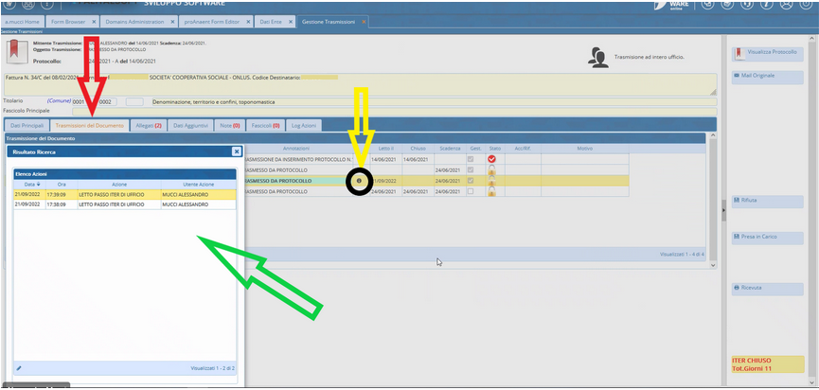819x390 pixels.
Task: Close the Gestione Trasmissioni tab
Action: coord(364,21)
